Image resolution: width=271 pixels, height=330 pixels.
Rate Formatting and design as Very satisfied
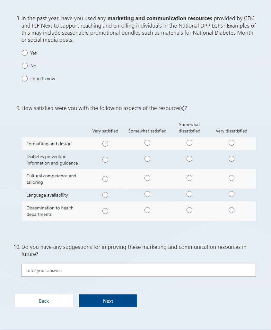coord(105,144)
